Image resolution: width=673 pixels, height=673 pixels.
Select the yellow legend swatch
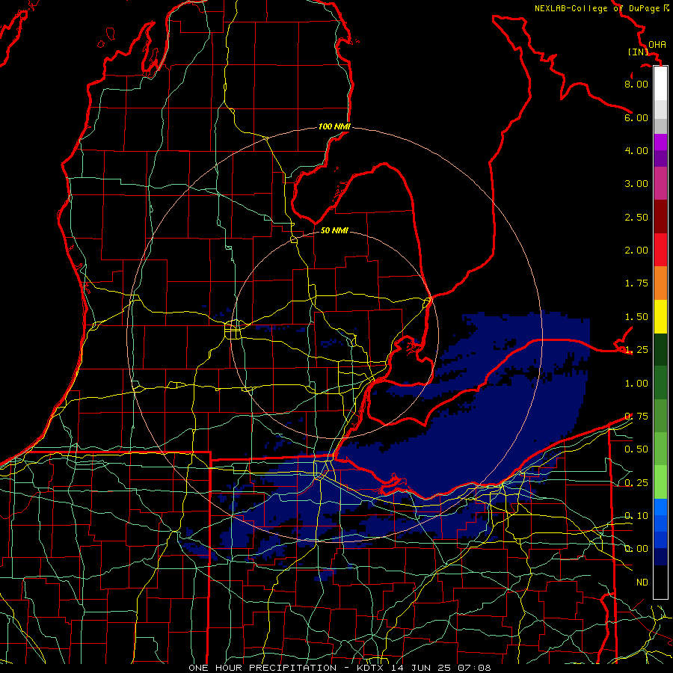660,317
